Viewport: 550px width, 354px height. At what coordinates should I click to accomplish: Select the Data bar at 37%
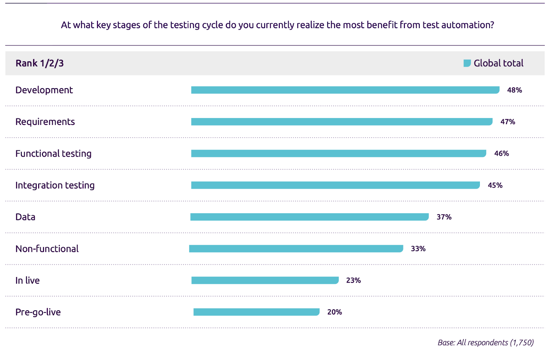click(309, 217)
